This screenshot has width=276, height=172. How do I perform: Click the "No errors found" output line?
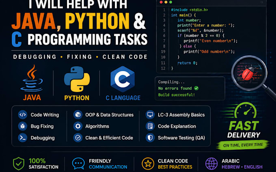point(175,88)
